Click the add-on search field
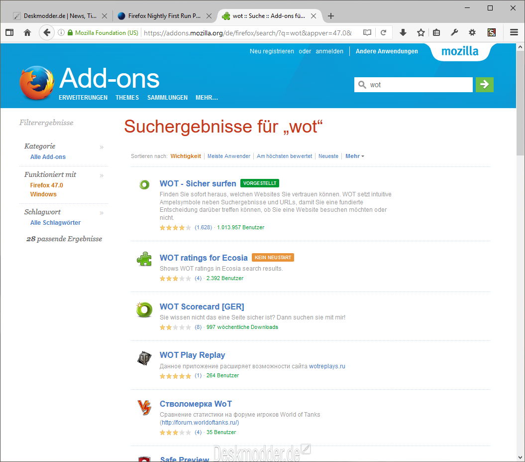Viewport: 525px width, 462px height. [x=414, y=85]
